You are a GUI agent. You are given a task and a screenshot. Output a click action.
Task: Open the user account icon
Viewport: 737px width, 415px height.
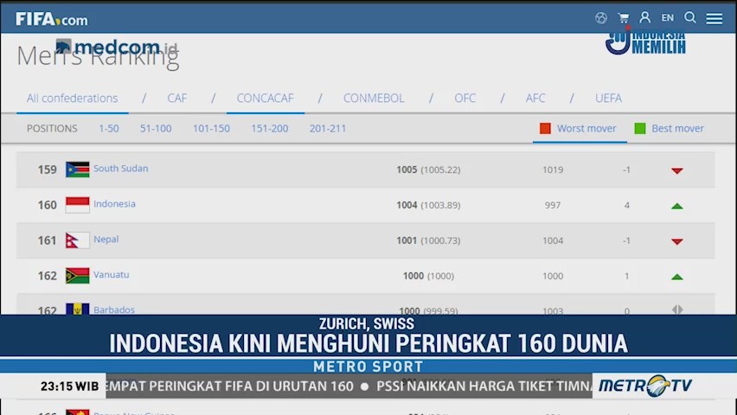[645, 18]
